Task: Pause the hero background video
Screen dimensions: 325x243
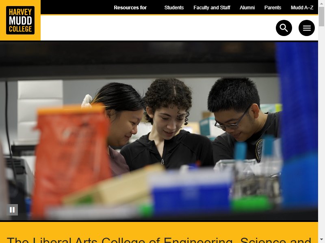Action: (x=12, y=210)
